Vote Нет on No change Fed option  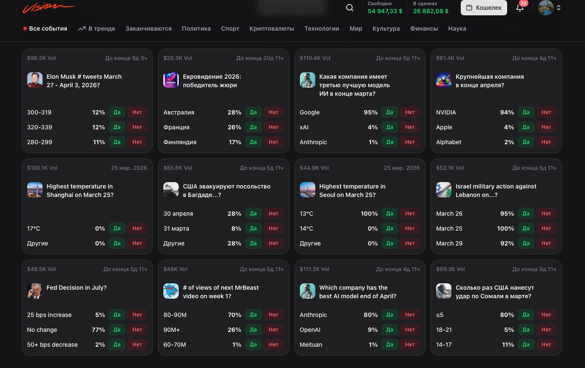tap(137, 330)
